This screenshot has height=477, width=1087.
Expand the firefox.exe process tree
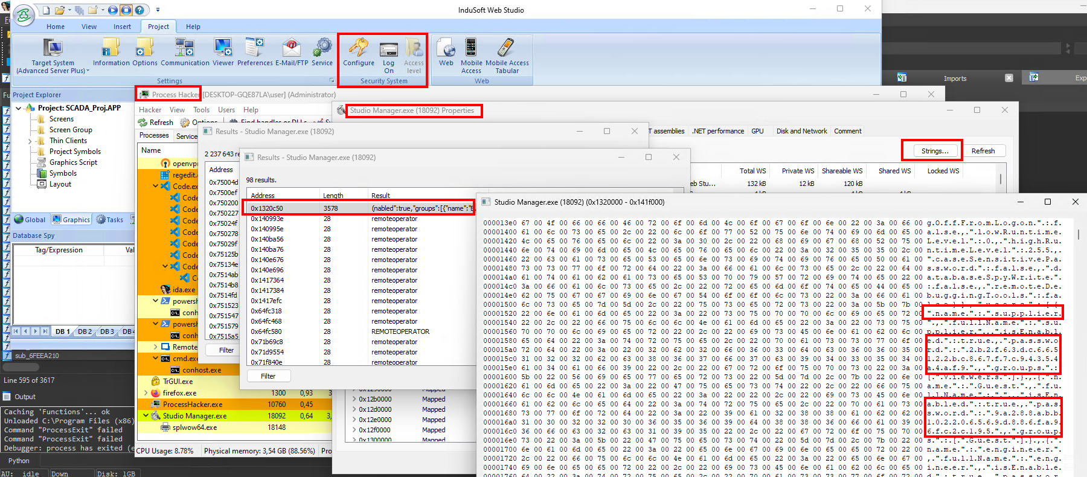click(146, 393)
